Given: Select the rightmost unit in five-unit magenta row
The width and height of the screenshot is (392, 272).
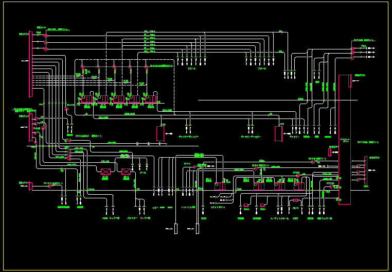Looking at the screenshot, I should [x=151, y=98].
